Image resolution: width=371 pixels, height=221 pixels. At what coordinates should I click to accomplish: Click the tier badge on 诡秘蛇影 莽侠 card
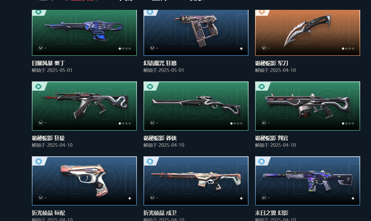coord(150,87)
